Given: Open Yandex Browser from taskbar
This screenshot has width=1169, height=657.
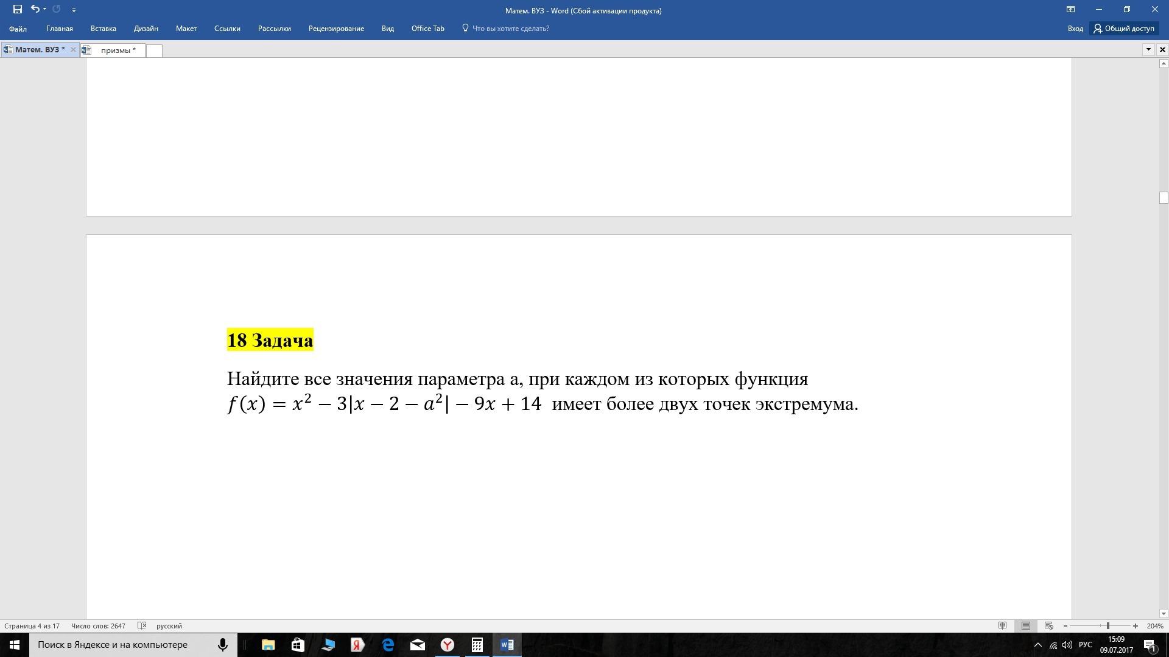Looking at the screenshot, I should 448,645.
